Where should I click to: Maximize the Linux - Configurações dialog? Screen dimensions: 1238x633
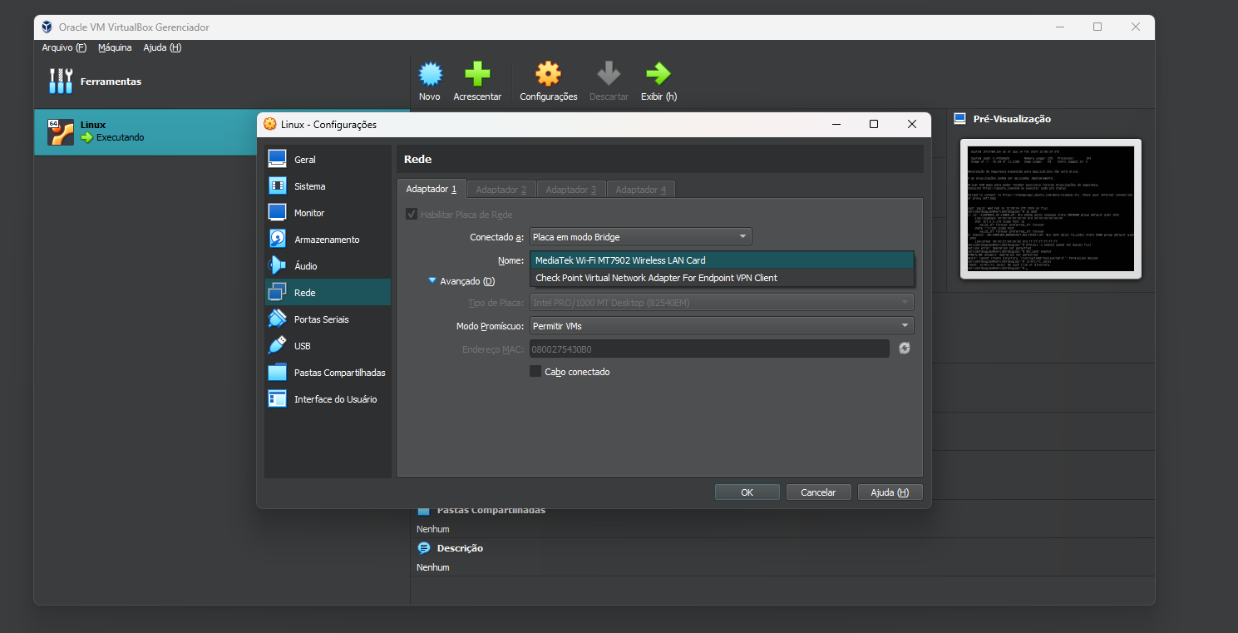click(874, 124)
